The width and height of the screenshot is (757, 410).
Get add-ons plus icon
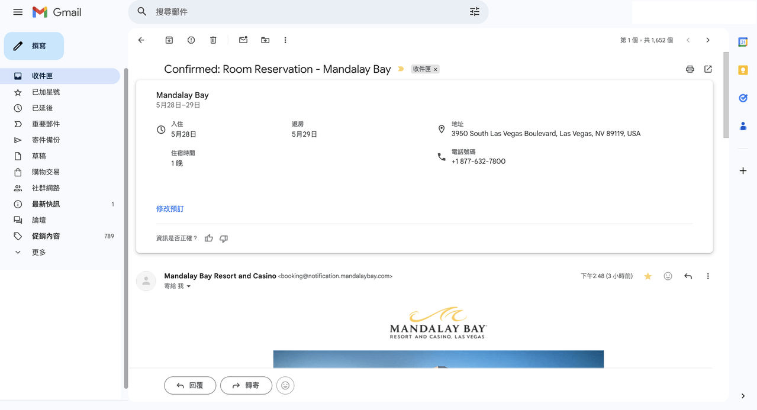coord(743,171)
